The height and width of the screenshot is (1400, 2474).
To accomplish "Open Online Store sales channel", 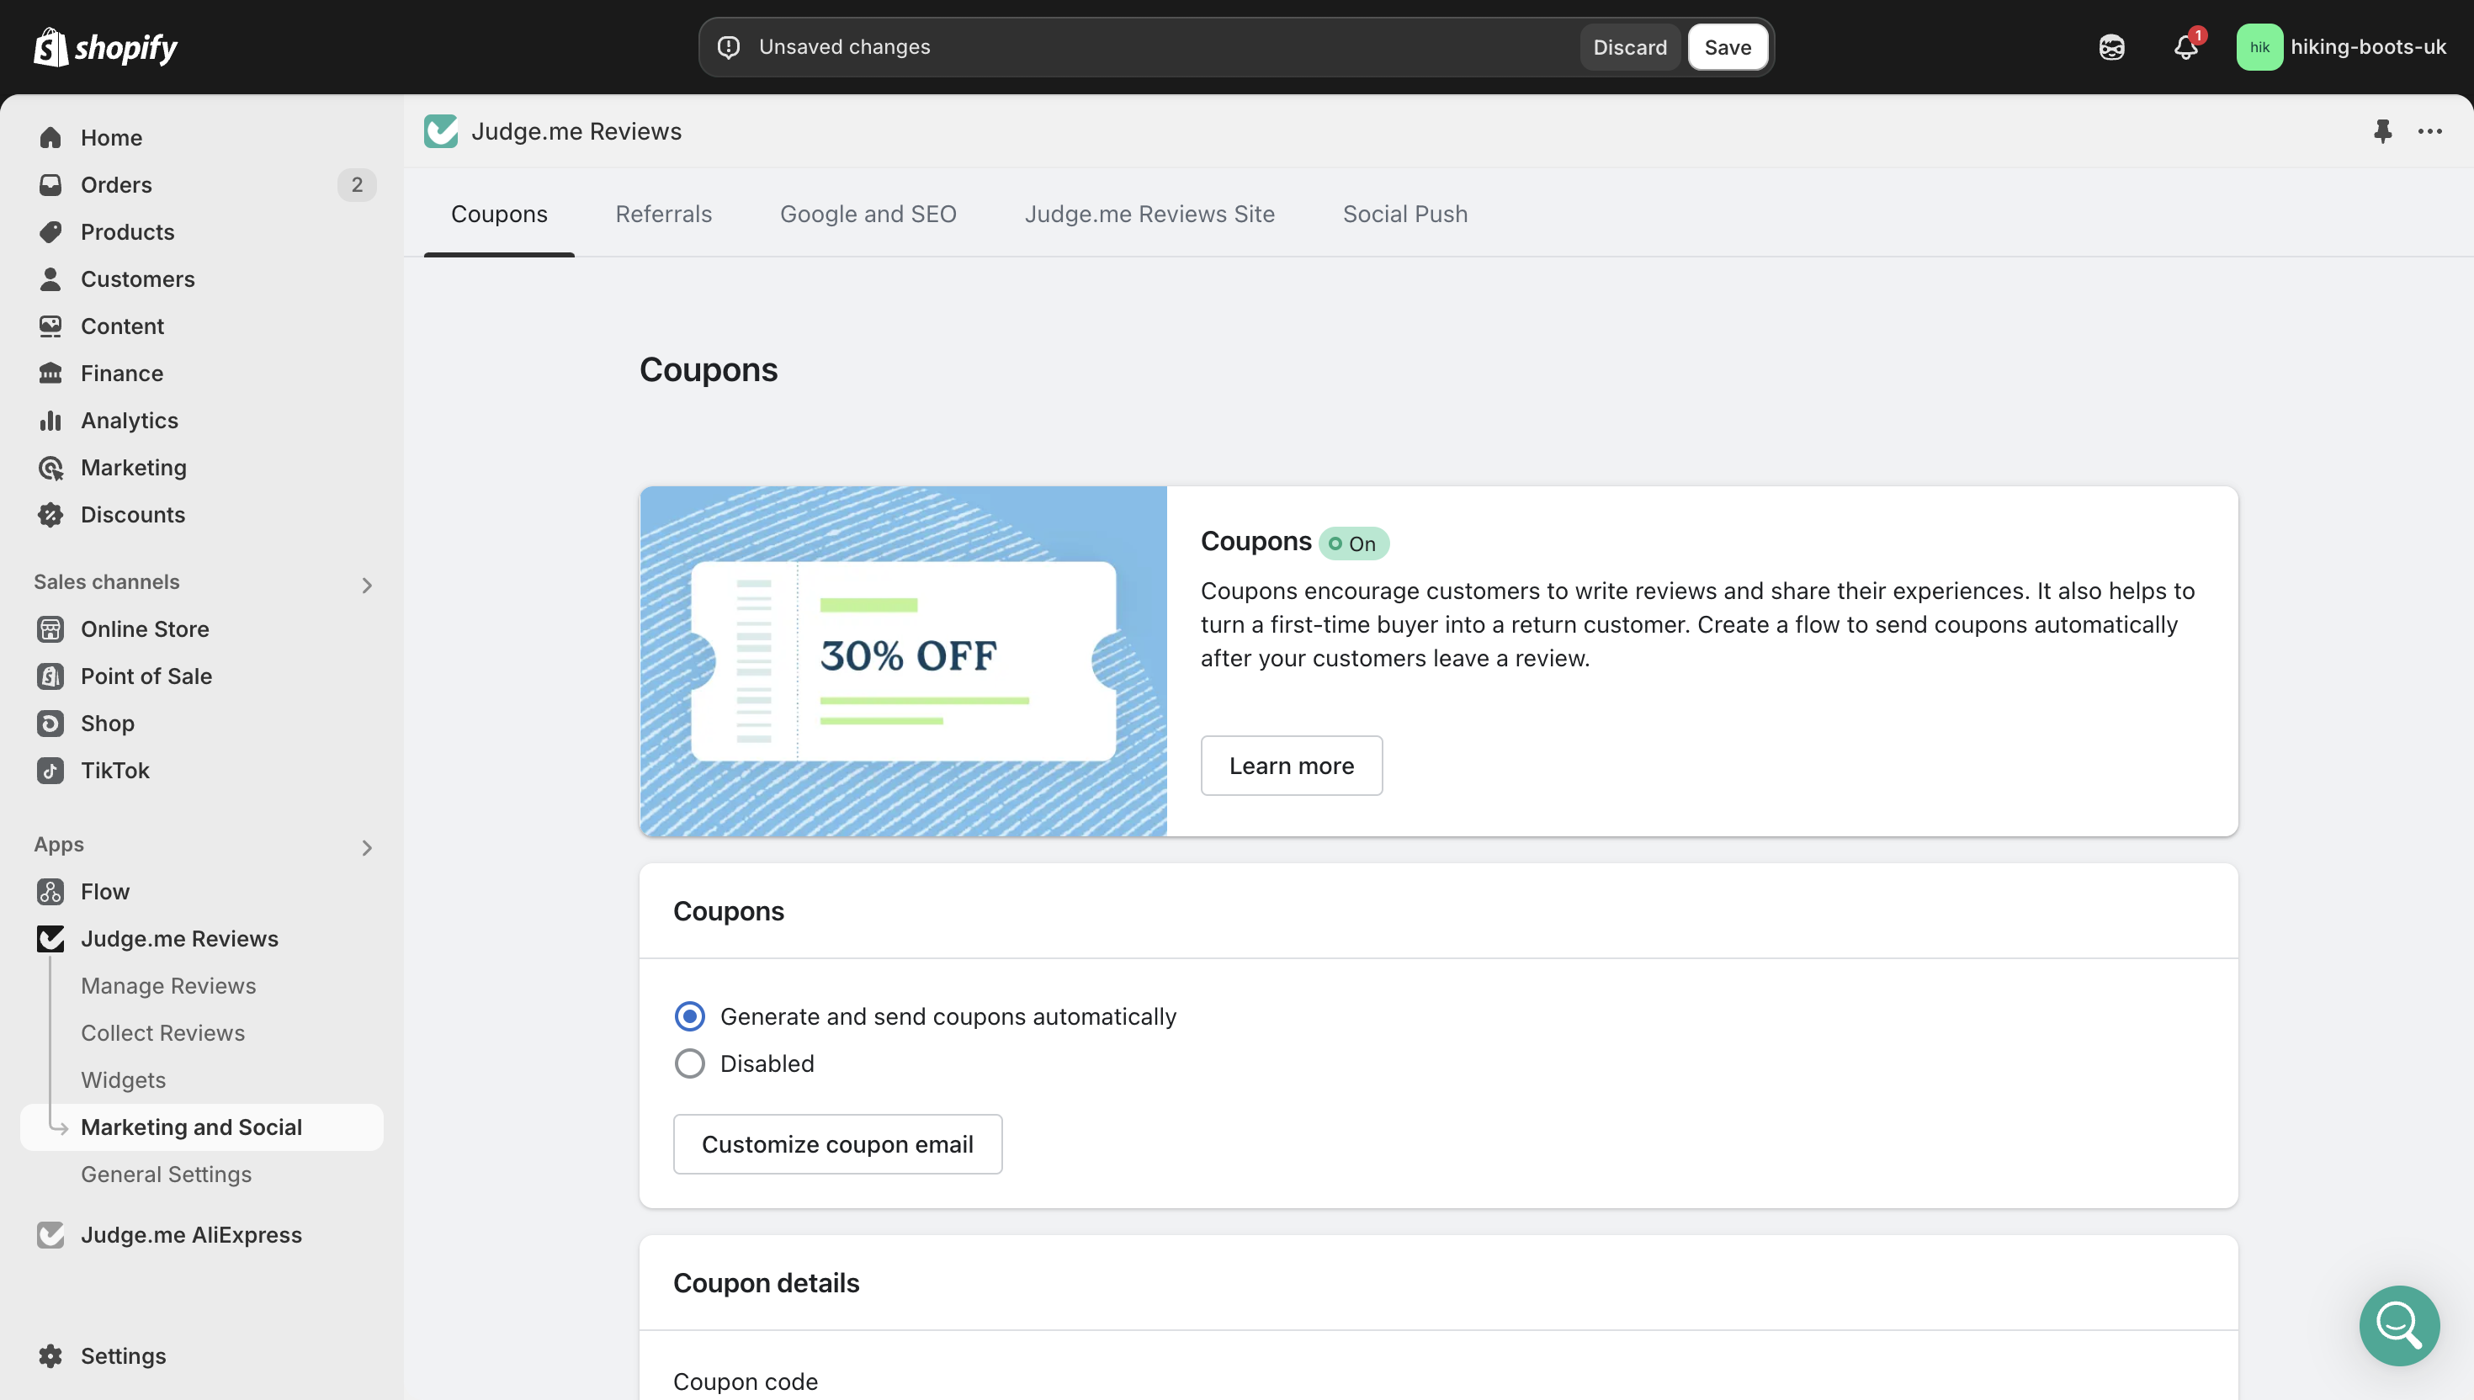I will 202,628.
